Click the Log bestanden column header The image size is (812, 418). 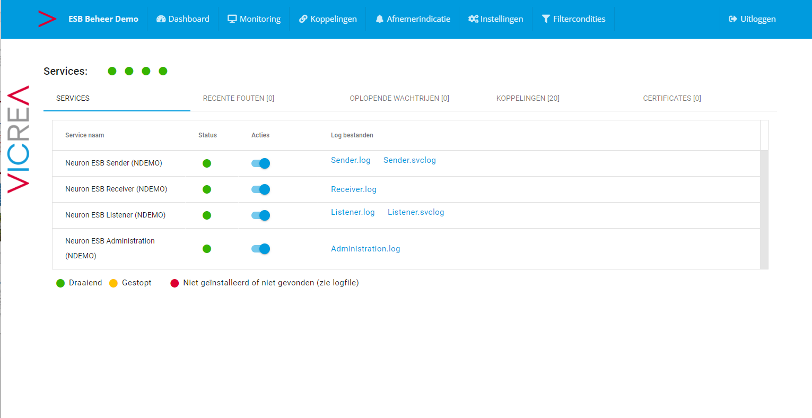pyautogui.click(x=352, y=135)
